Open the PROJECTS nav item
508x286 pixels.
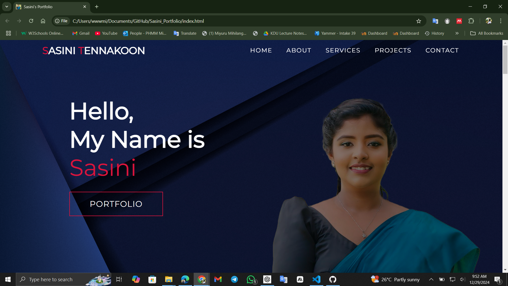tap(393, 50)
